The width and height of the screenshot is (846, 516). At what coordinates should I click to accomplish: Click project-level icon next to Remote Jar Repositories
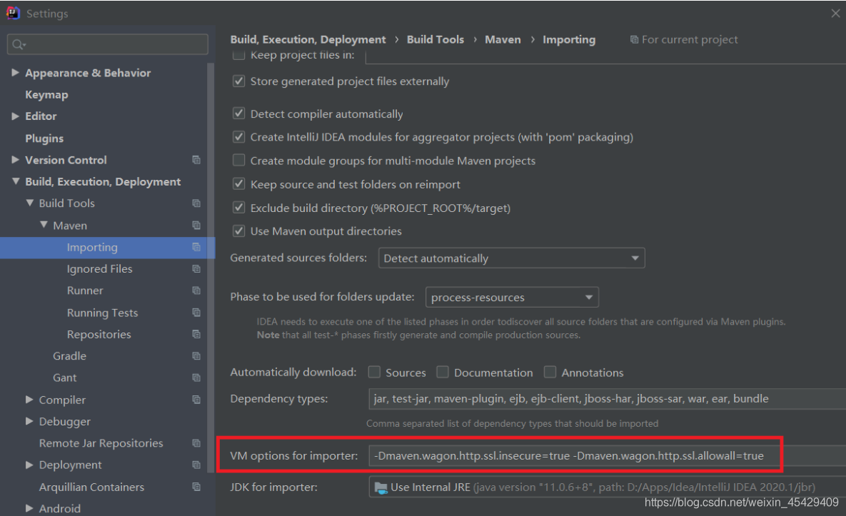pyautogui.click(x=196, y=442)
